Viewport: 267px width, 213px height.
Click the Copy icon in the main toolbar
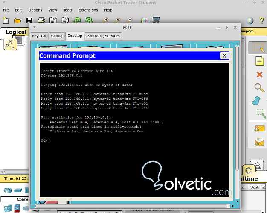pyautogui.click(x=53, y=20)
